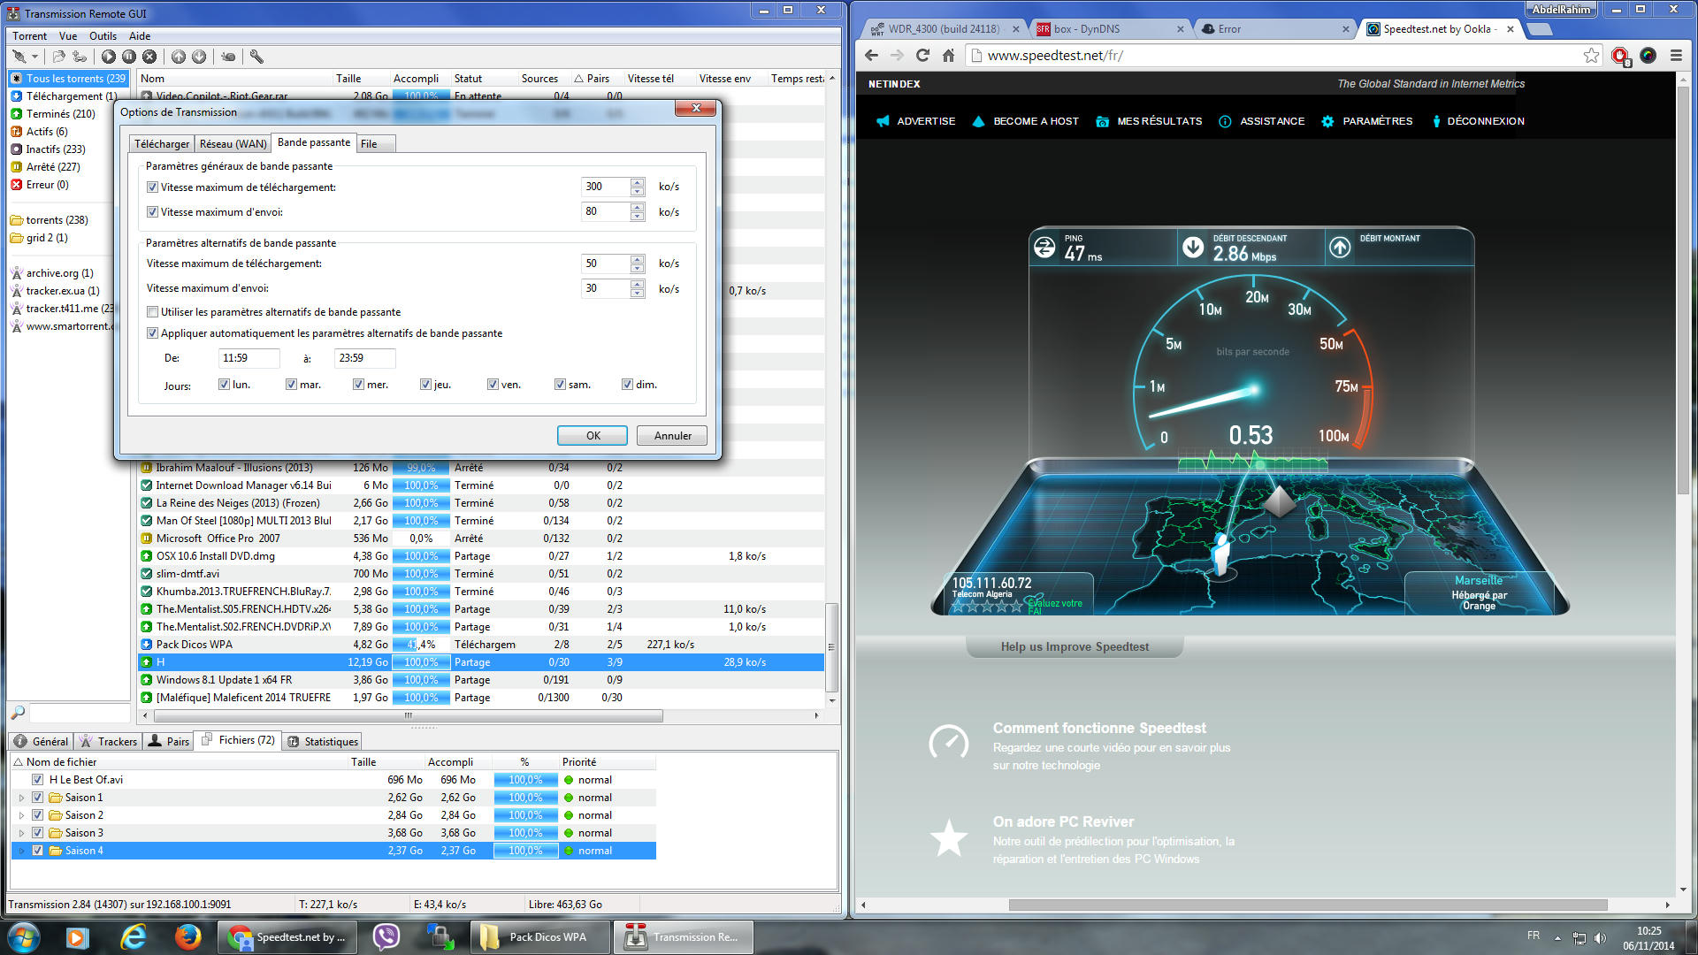Expand the Saison 3 folder tree
This screenshot has height=955, width=1698.
21,833
